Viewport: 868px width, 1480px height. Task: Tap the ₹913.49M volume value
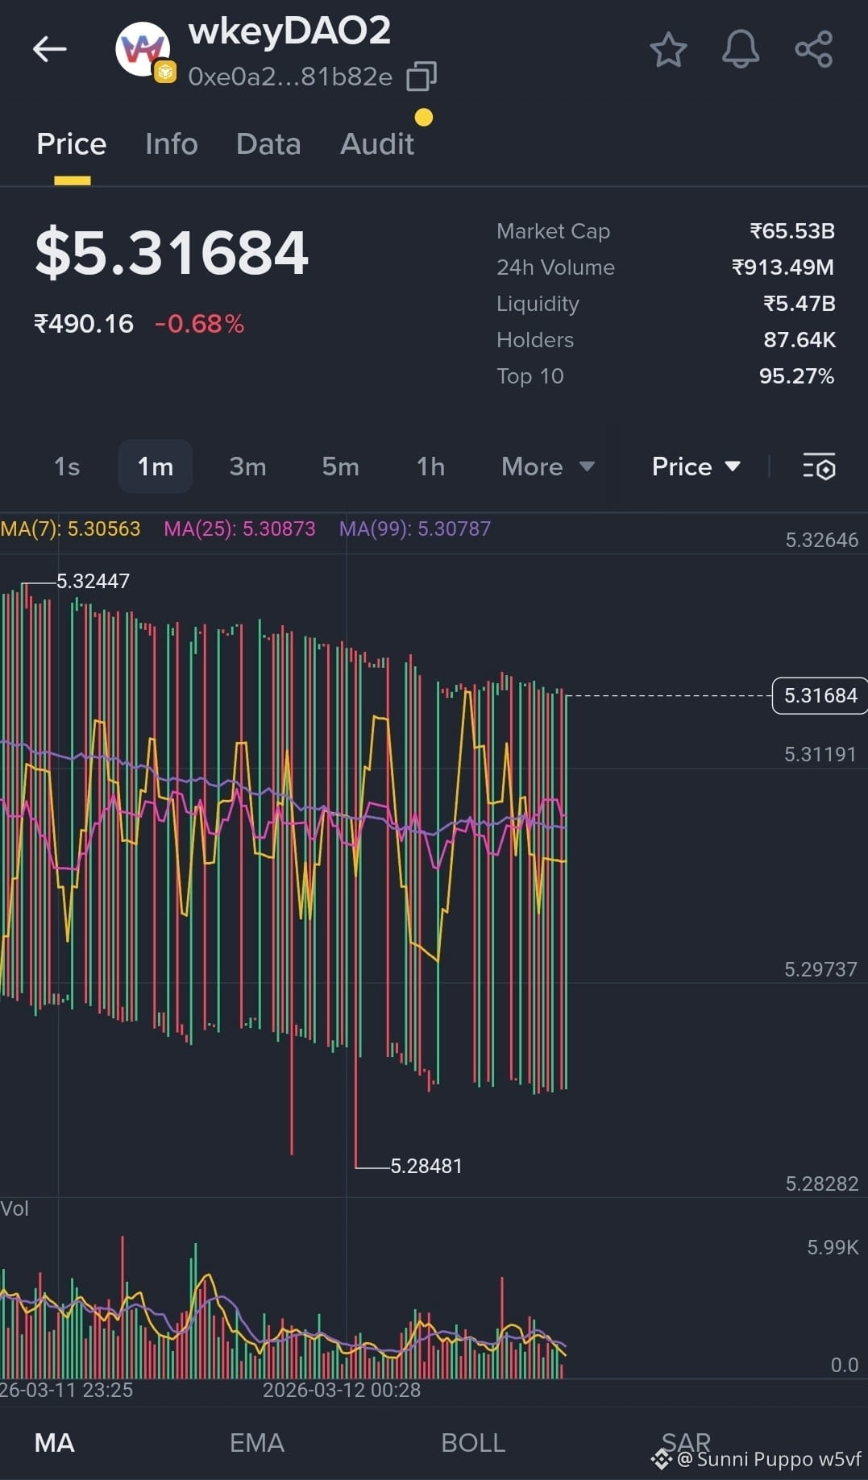tap(783, 267)
